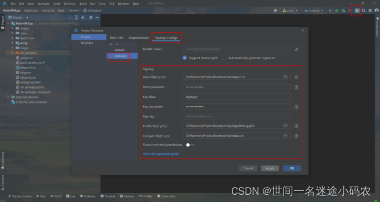Click help icon beside Store password
This screenshot has width=380, height=202.
[296, 87]
